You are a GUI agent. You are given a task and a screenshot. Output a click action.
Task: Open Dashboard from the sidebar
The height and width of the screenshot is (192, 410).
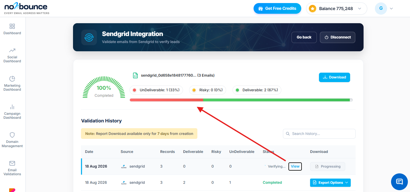click(12, 29)
